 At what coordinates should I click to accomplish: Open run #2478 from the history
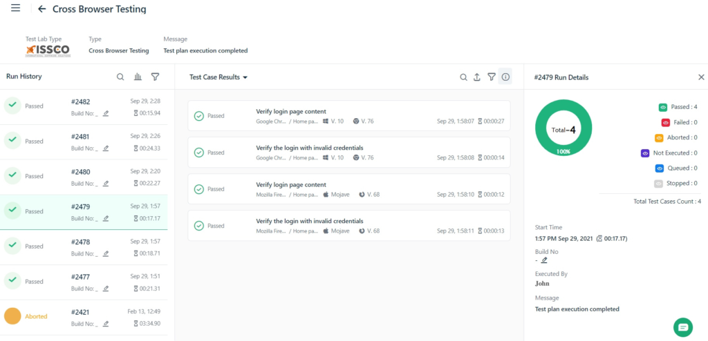coord(84,247)
